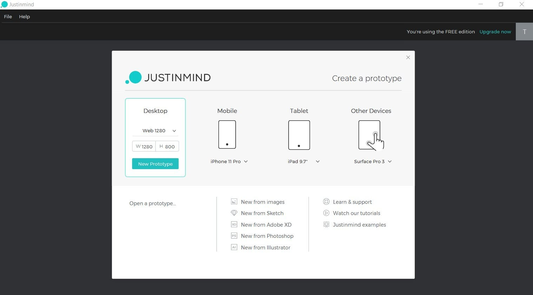Open the Surface Pro 3 device dropdown
Screen dimensions: 533x295
point(390,161)
